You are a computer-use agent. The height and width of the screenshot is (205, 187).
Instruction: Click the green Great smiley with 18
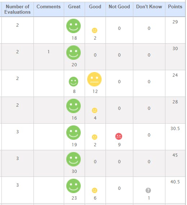(74, 26)
